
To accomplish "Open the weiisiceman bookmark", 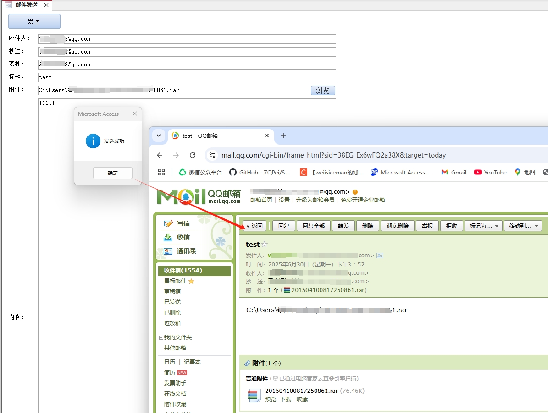I will pyautogui.click(x=332, y=172).
